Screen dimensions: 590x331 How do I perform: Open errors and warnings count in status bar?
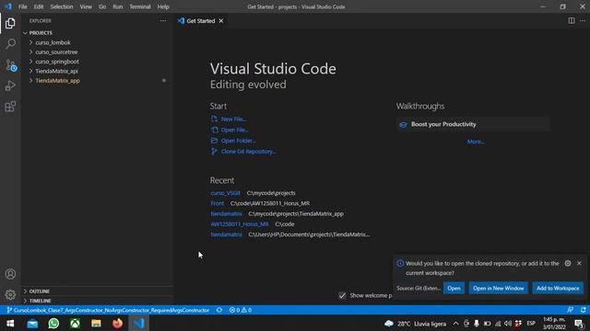click(x=240, y=310)
